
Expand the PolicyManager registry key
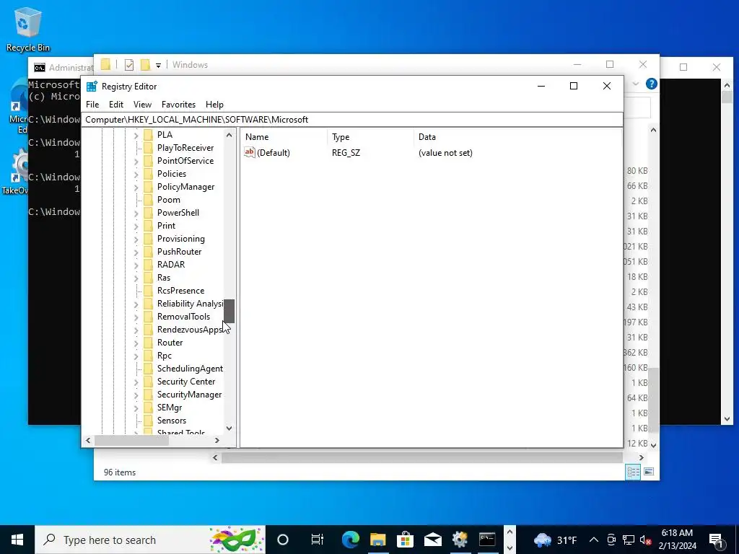coord(136,187)
